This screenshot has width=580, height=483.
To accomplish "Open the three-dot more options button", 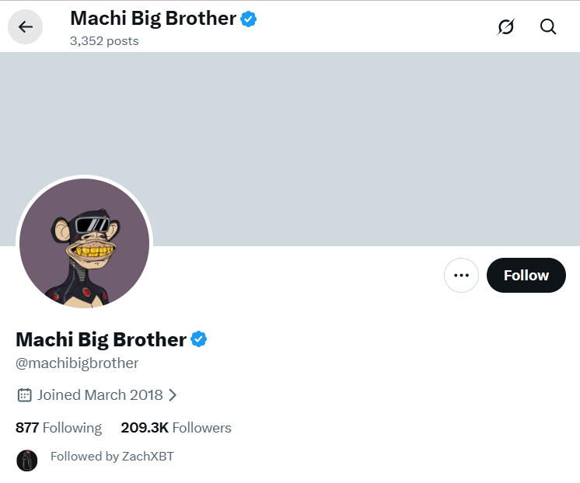I will [x=461, y=275].
